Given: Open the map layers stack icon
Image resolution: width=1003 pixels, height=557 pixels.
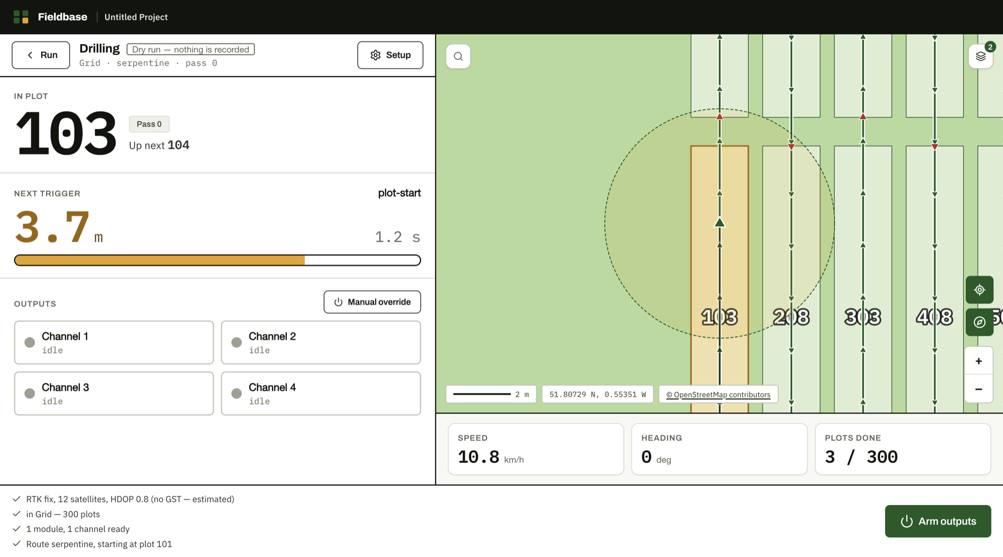Looking at the screenshot, I should click(981, 56).
